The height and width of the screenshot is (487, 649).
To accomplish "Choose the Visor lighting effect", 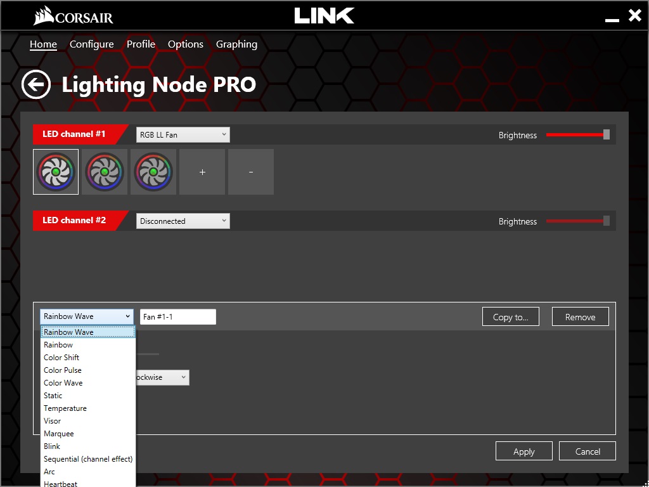I will click(x=87, y=421).
